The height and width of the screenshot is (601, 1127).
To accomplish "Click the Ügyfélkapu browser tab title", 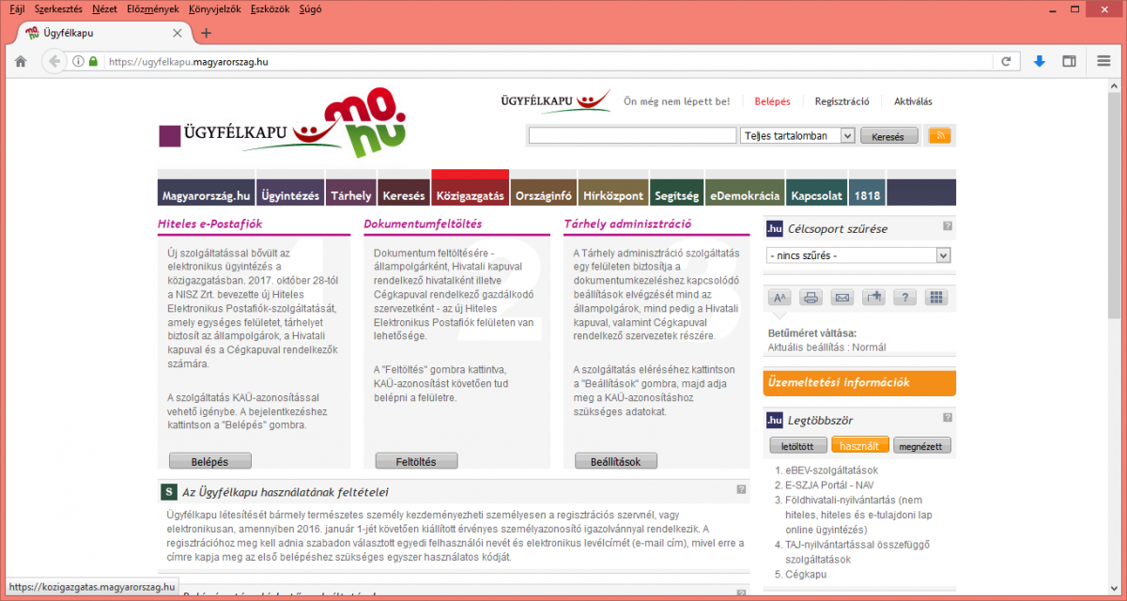I will [x=69, y=33].
